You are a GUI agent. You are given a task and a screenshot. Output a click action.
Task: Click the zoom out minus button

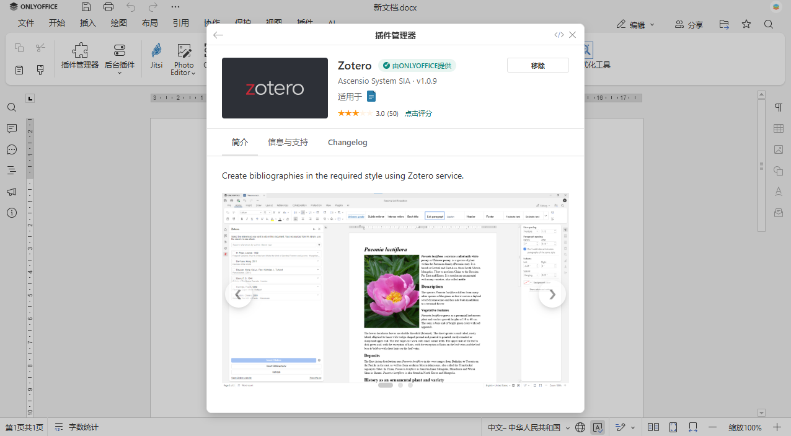713,427
